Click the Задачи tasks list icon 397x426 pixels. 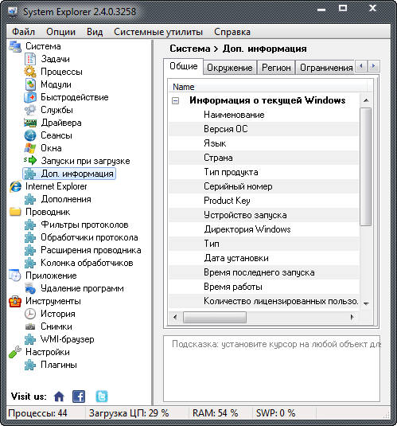[x=30, y=59]
